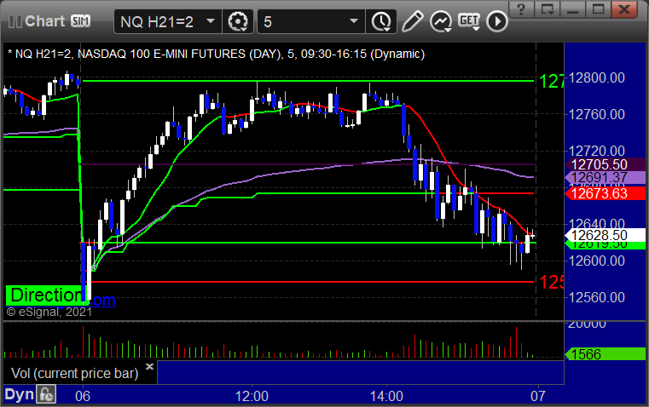Open the chart settings gear icon
Image resolution: width=649 pixels, height=407 pixels.
tap(238, 21)
